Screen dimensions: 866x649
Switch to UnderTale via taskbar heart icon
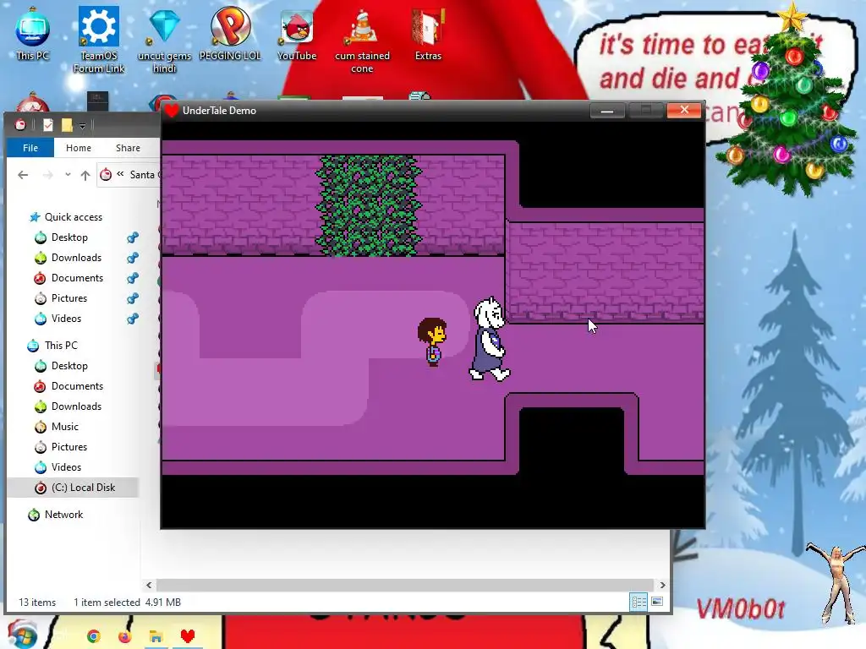pyautogui.click(x=188, y=636)
